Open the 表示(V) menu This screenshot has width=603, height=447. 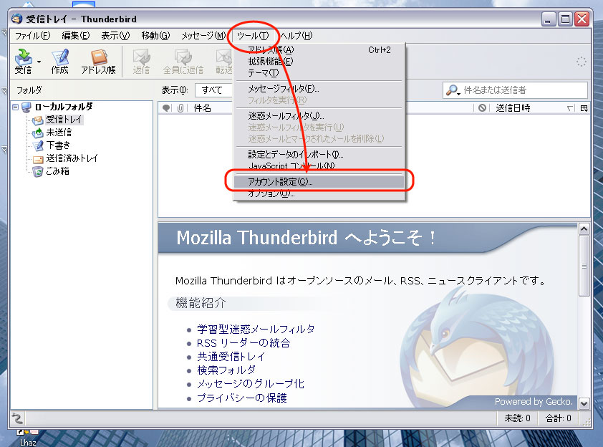[x=115, y=36]
